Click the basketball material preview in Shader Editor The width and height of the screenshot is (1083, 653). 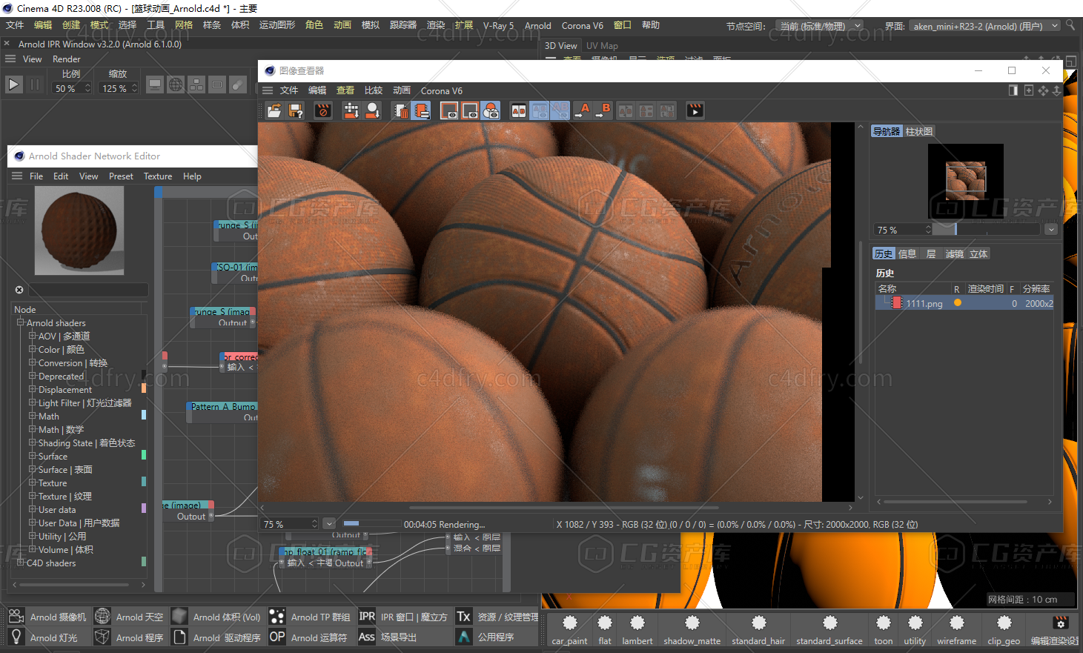click(79, 231)
